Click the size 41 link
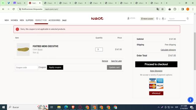The height and width of the screenshot is (110, 196). pyautogui.click(x=38, y=53)
